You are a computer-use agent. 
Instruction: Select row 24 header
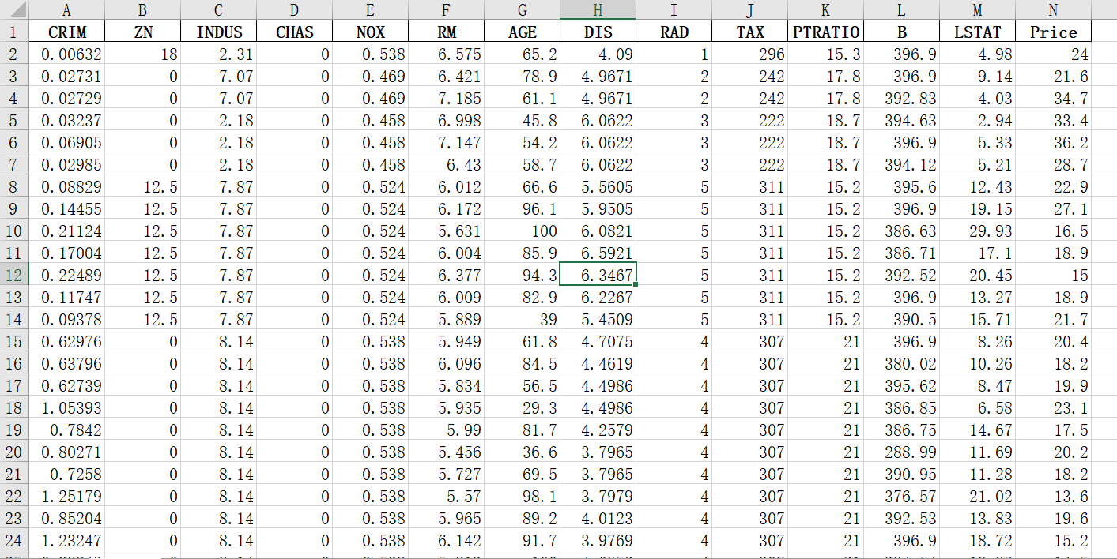tap(14, 541)
